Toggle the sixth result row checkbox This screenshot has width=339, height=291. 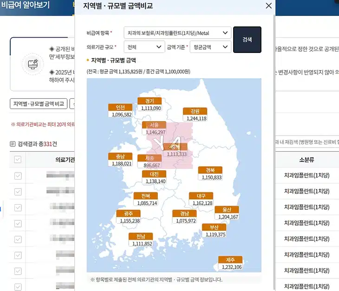18,255
